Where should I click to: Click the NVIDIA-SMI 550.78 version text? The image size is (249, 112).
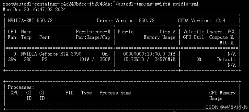[x=30, y=21]
